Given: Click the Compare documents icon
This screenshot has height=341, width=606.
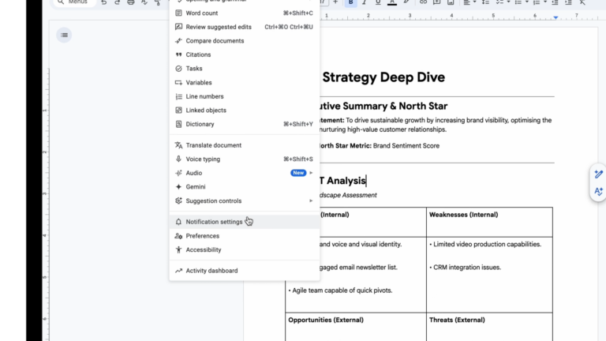Looking at the screenshot, I should click(x=178, y=41).
